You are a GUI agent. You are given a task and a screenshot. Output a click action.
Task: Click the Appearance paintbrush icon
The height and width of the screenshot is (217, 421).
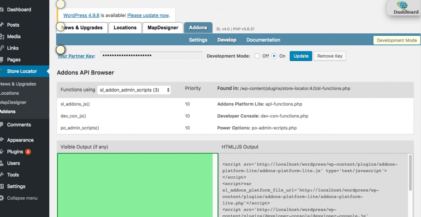pos(2,140)
